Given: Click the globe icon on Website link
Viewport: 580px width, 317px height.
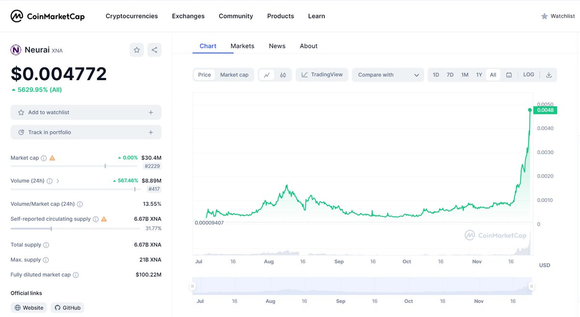Looking at the screenshot, I should pyautogui.click(x=17, y=308).
